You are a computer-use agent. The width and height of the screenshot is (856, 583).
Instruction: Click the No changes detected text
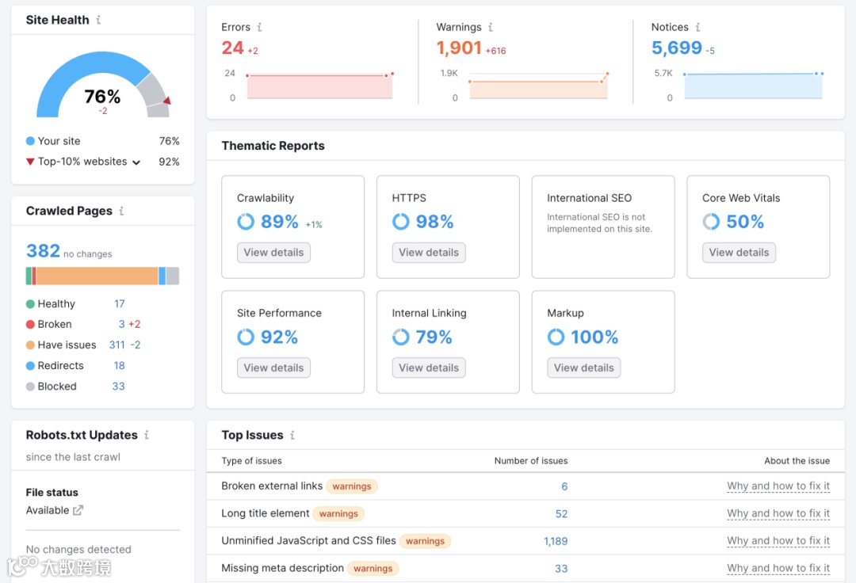pos(78,549)
